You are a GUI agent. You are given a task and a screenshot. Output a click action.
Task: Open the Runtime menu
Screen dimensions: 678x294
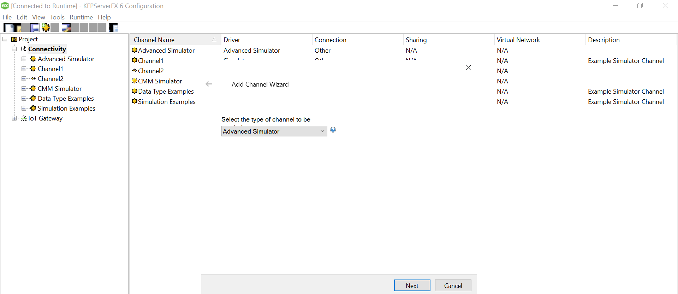(x=81, y=17)
